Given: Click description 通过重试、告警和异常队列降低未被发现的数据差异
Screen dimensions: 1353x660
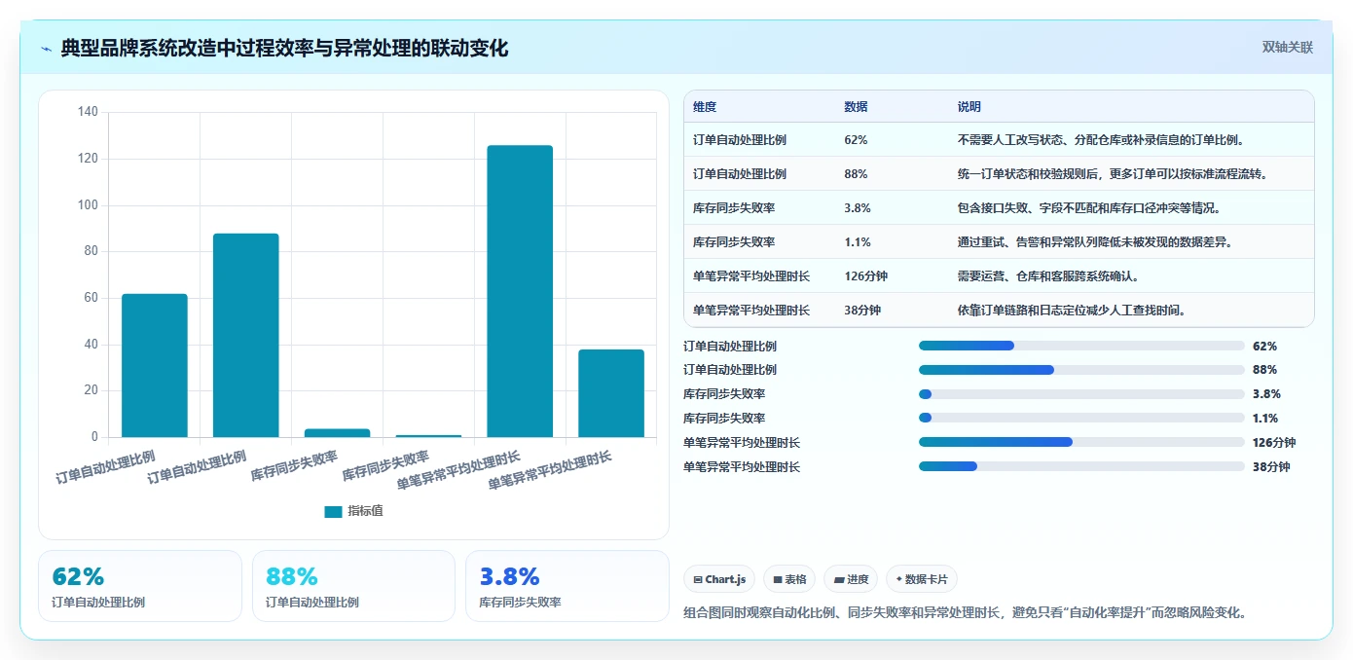Looking at the screenshot, I should 1095,242.
